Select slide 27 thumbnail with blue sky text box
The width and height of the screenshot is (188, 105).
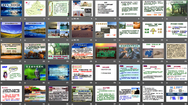(59, 72)
